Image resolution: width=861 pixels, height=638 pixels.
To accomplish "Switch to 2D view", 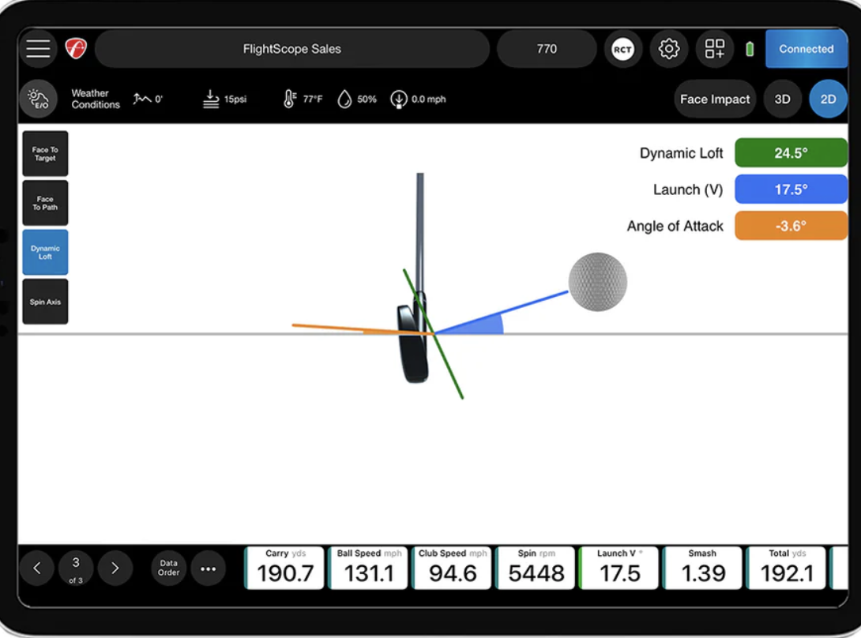I will click(x=828, y=99).
